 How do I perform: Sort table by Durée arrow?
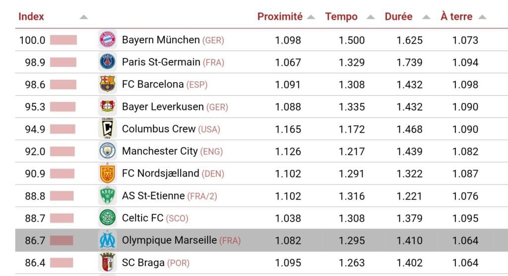426,17
